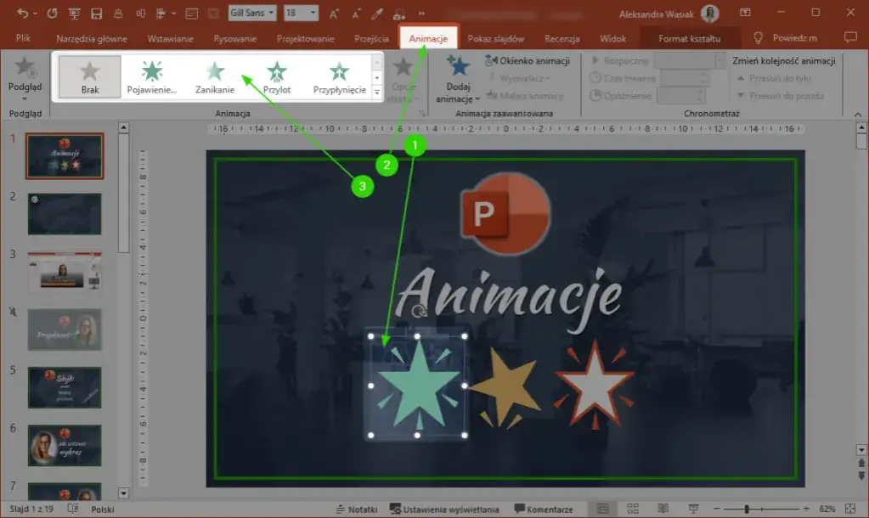Toggle the Notatki pane
This screenshot has width=869, height=518.
click(x=360, y=510)
